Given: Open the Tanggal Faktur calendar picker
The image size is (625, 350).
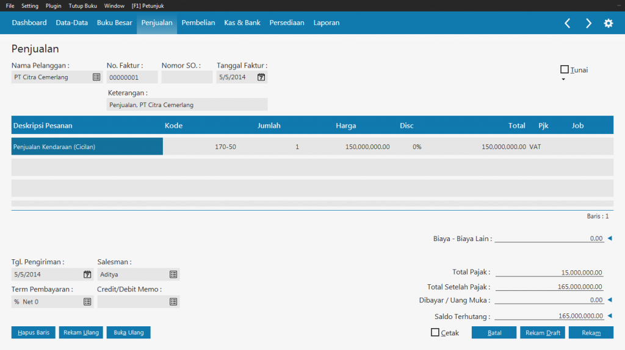Looking at the screenshot, I should pos(261,77).
